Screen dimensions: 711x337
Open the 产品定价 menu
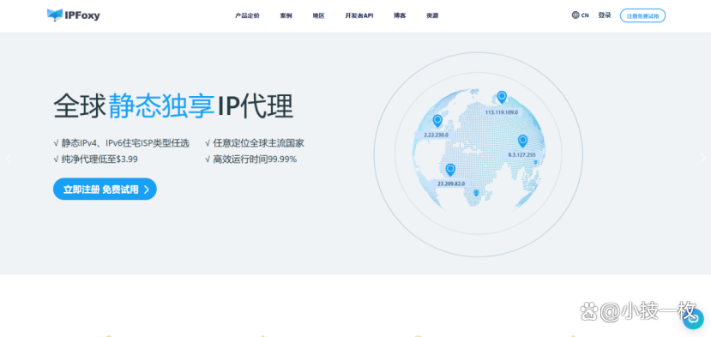[247, 15]
